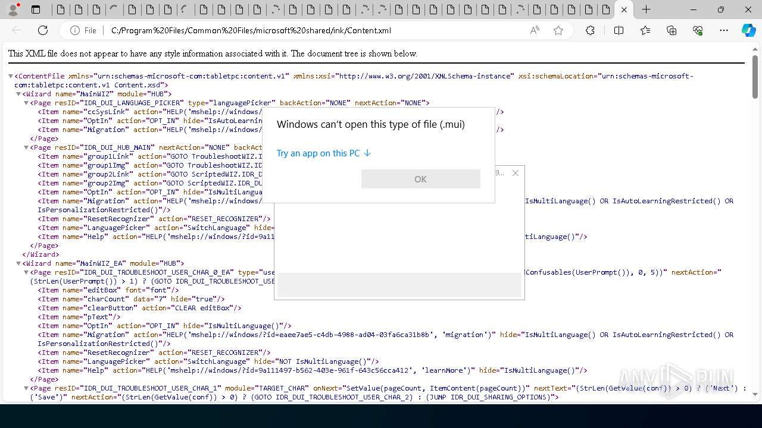Click the scrollbar down arrow
The width and height of the screenshot is (762, 428).
[755, 394]
